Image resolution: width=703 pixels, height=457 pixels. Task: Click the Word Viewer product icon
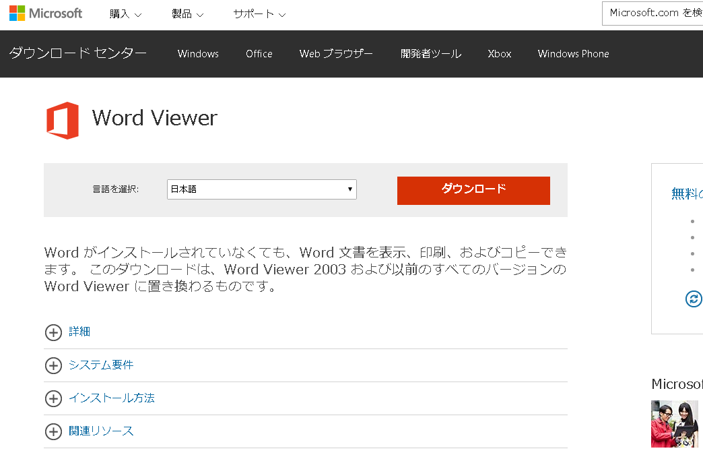pos(61,120)
